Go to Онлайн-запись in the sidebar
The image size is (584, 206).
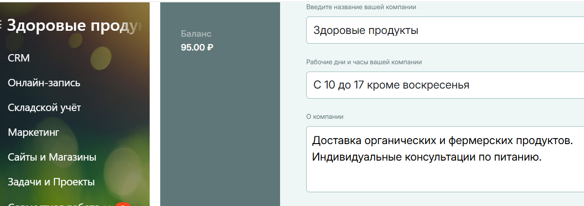tap(44, 83)
